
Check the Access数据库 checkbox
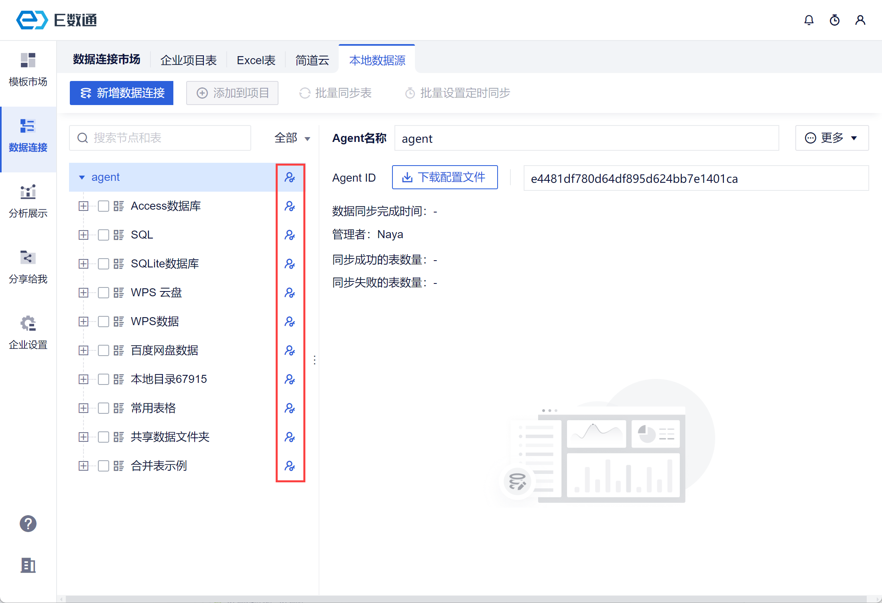(104, 206)
